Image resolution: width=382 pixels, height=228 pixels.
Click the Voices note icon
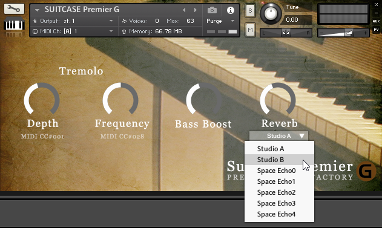(x=124, y=21)
